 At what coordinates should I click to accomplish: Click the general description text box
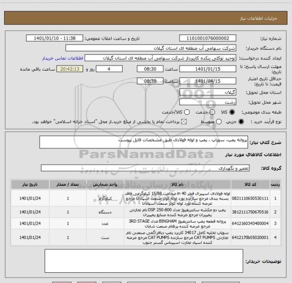[x=144, y=142]
